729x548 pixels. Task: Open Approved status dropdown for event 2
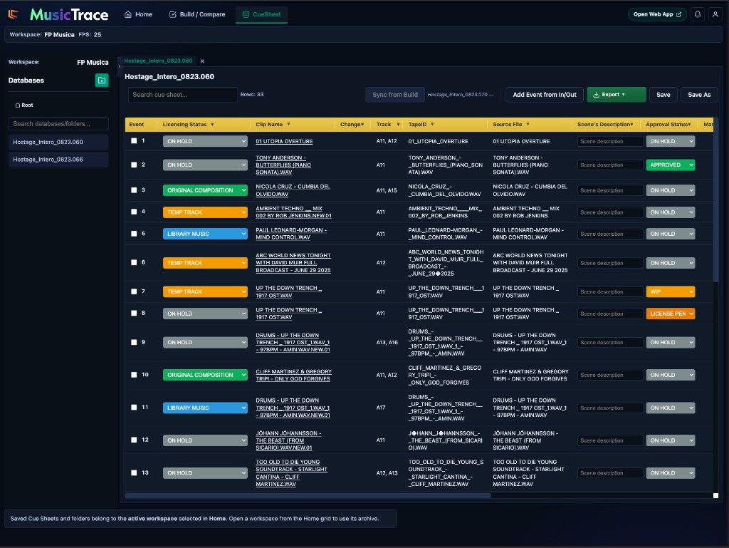point(671,165)
